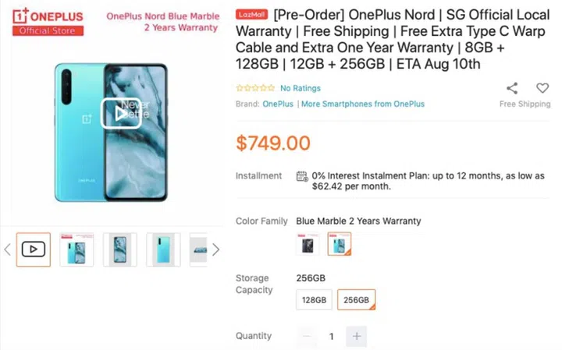
Task: Decrease quantity with minus button
Action: 307,336
